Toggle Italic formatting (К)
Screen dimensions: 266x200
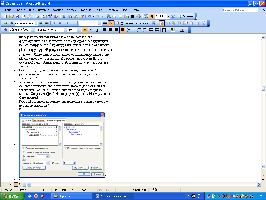click(91, 30)
